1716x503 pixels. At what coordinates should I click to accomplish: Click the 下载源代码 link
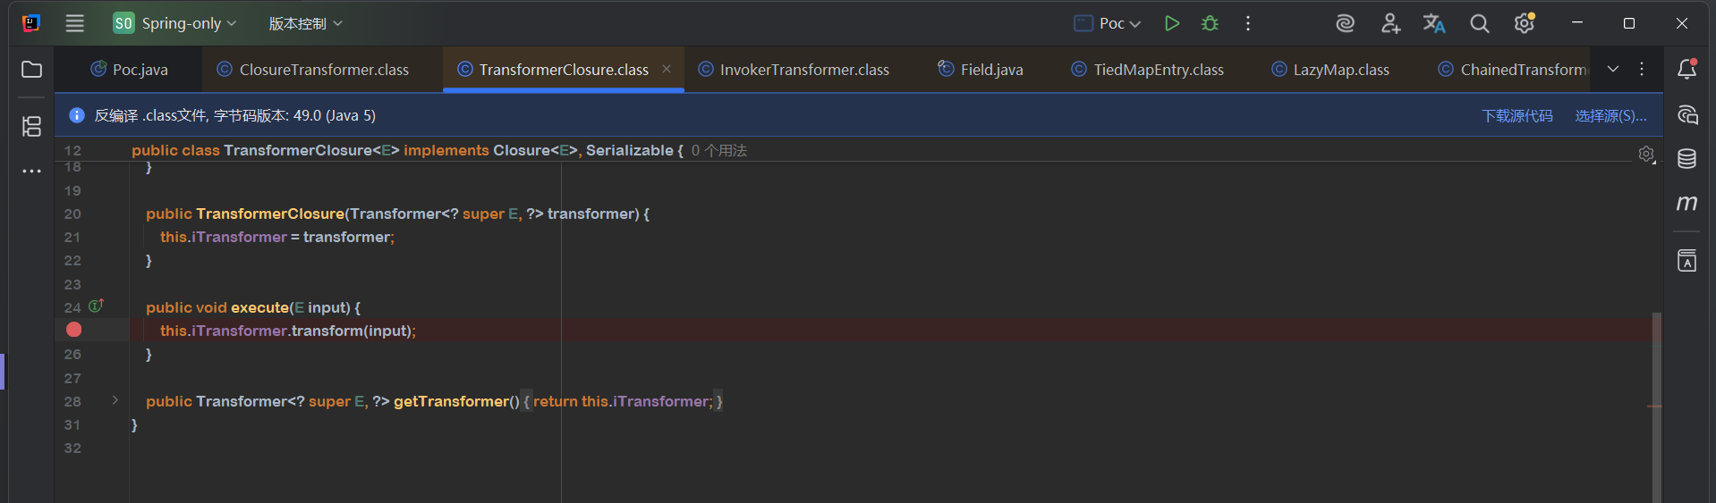1516,116
